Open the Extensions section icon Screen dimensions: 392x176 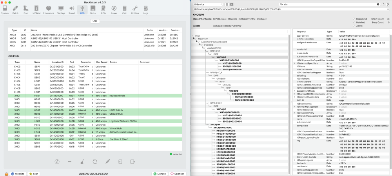(x=49, y=10)
